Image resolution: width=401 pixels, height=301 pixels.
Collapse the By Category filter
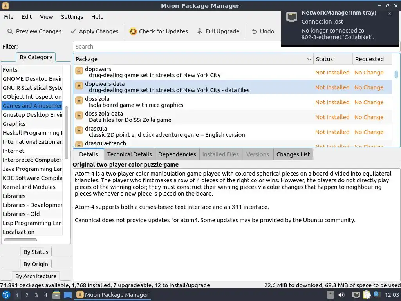pyautogui.click(x=36, y=57)
